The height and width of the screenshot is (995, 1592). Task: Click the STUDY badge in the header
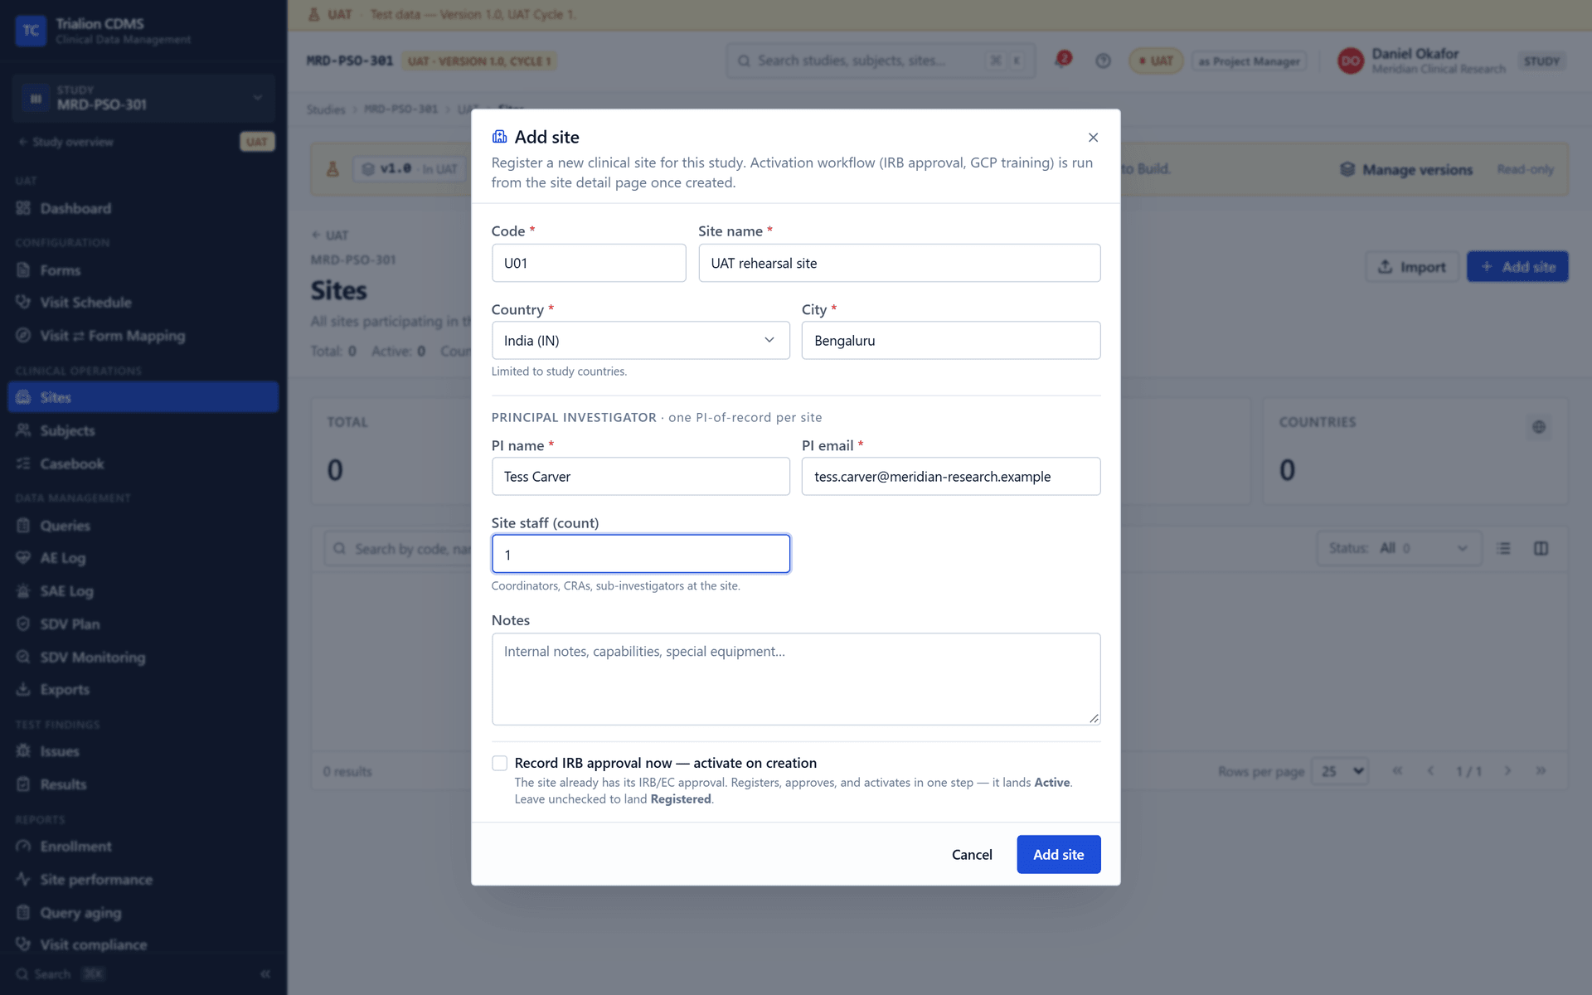1541,61
